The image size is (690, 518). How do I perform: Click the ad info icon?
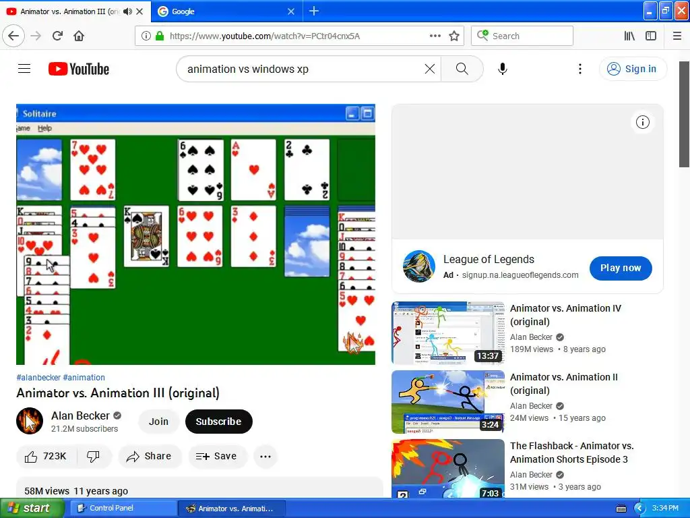pyautogui.click(x=642, y=122)
